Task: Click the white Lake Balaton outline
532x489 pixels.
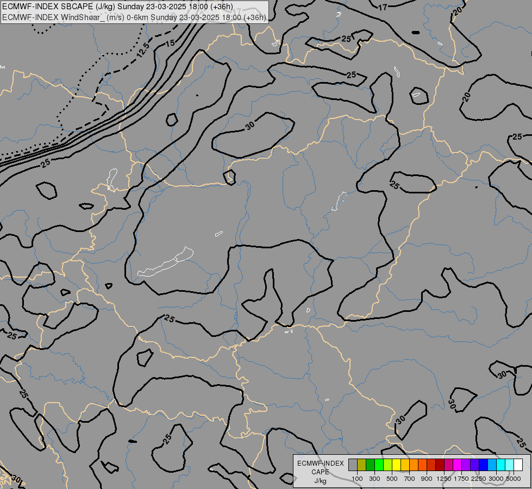Action: coord(166,262)
